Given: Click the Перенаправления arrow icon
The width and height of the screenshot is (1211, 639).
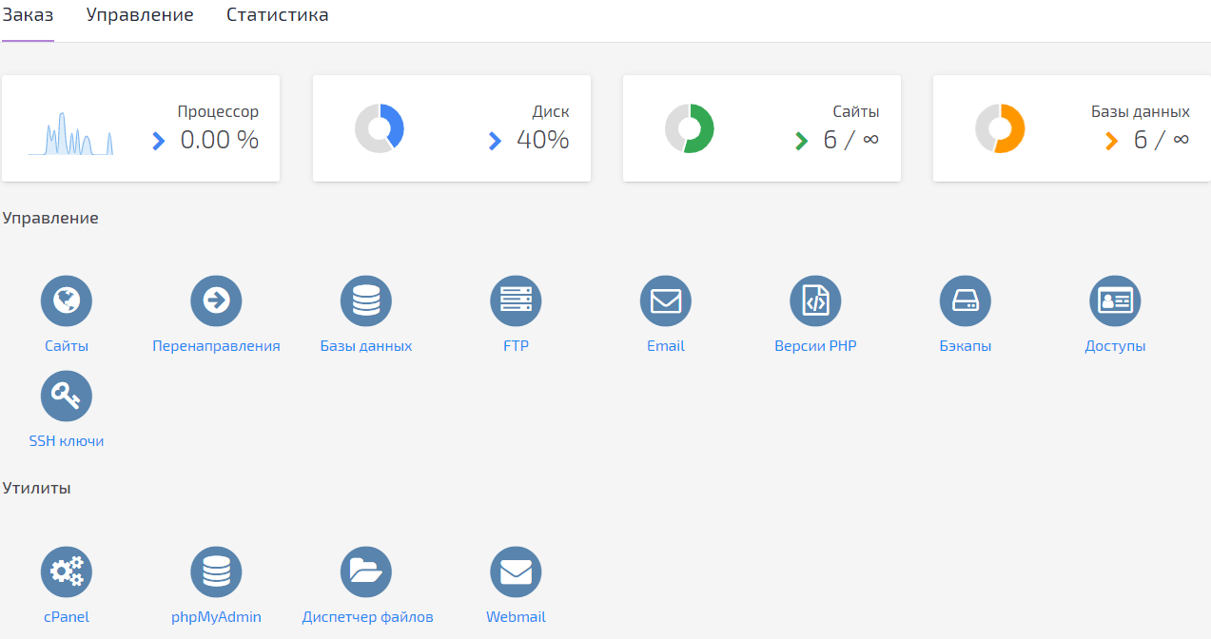Looking at the screenshot, I should click(216, 302).
